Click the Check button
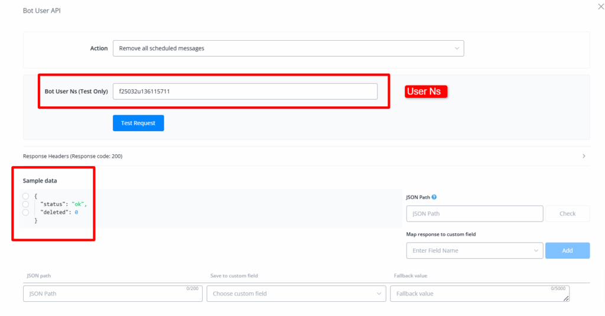The image size is (605, 316). (x=567, y=213)
